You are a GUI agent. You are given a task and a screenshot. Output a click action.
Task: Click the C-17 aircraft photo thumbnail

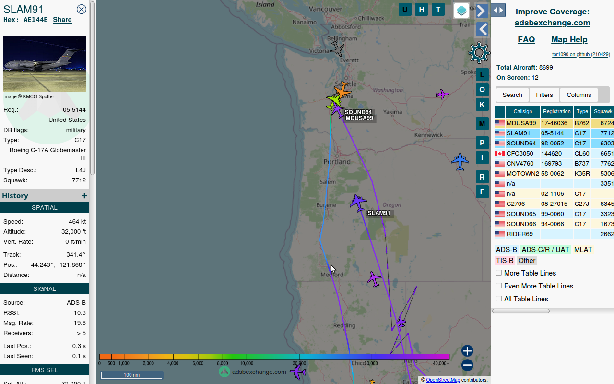45,64
